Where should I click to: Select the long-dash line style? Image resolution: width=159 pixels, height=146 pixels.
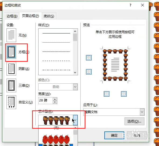click(56, 61)
